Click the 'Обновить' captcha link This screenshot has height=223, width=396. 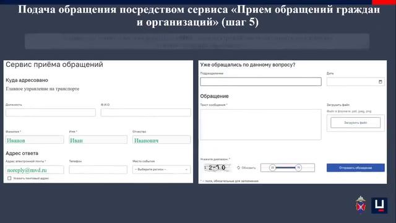point(249,168)
